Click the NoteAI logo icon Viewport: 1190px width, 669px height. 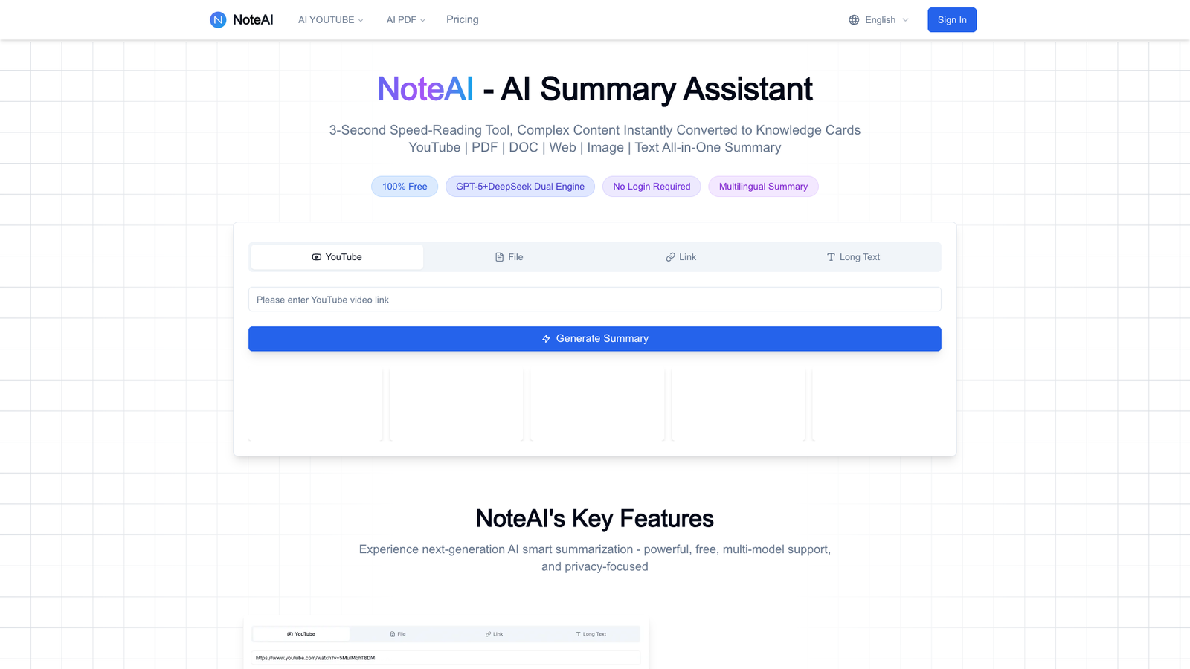pyautogui.click(x=217, y=19)
